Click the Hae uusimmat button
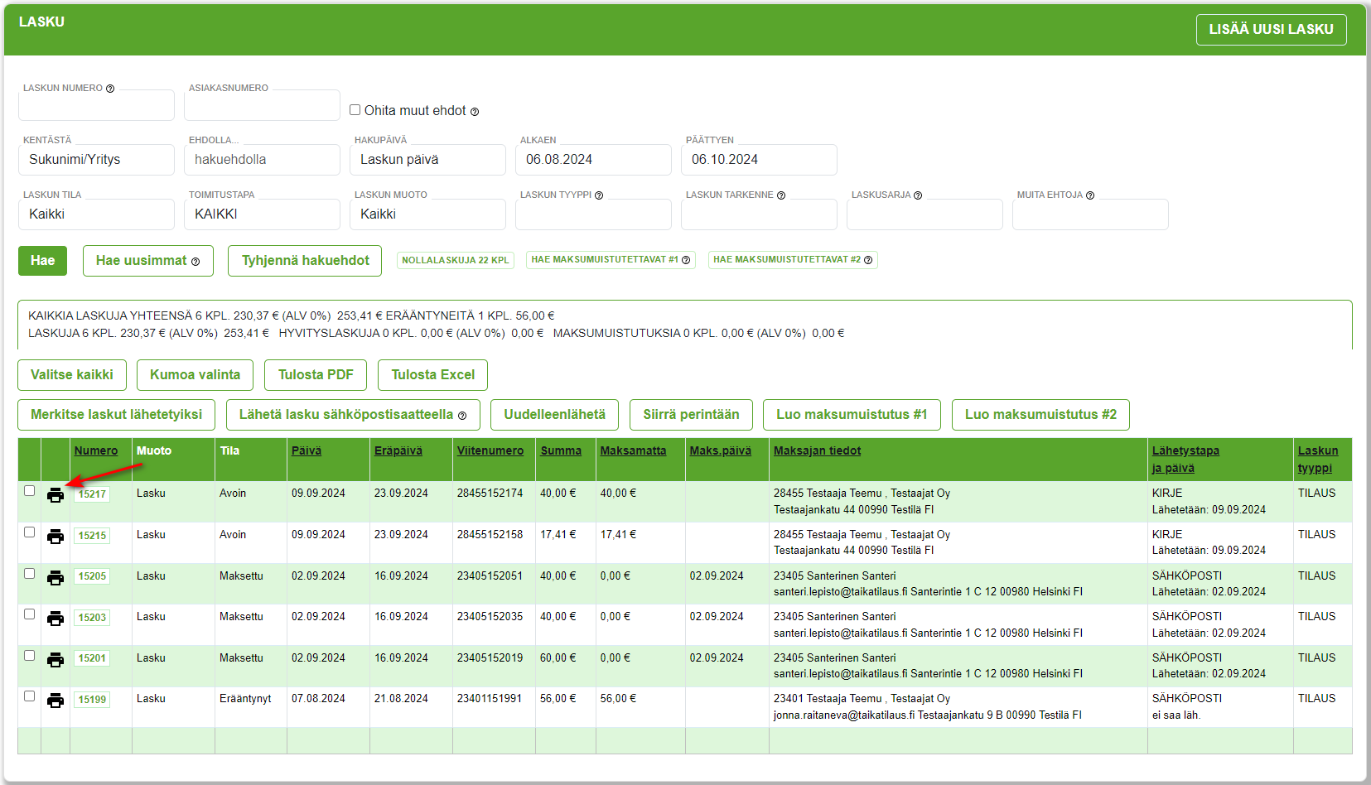 click(148, 261)
